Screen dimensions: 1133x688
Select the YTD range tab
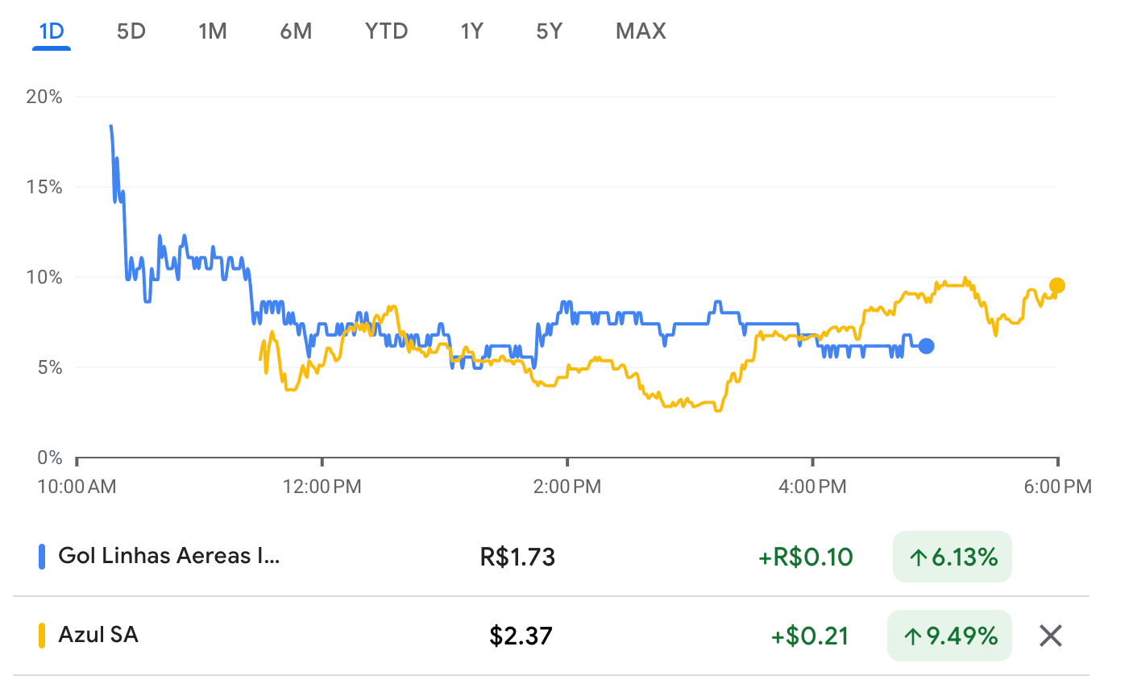(x=386, y=31)
